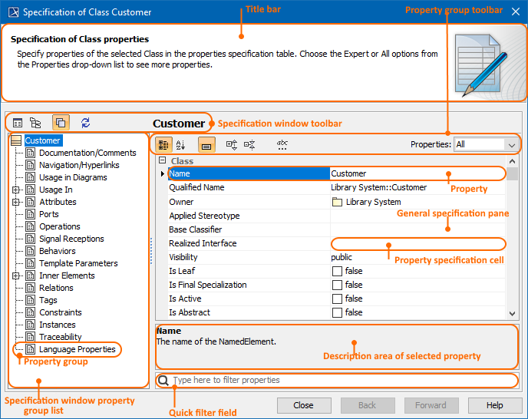Collapse the Class property group
The height and width of the screenshot is (419, 528).
[x=162, y=160]
